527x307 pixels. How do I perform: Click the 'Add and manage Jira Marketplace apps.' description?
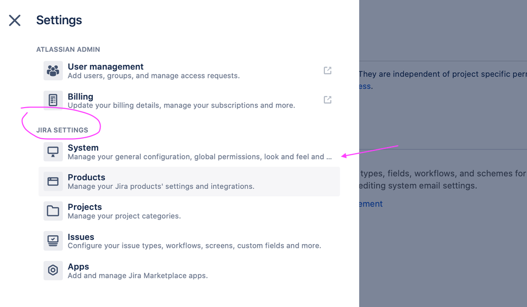pyautogui.click(x=138, y=275)
